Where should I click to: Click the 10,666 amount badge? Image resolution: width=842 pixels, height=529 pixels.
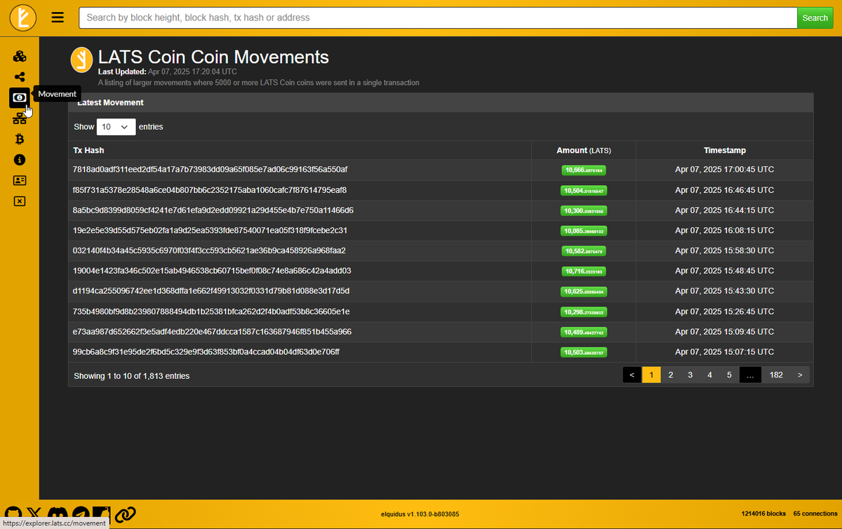pyautogui.click(x=584, y=170)
